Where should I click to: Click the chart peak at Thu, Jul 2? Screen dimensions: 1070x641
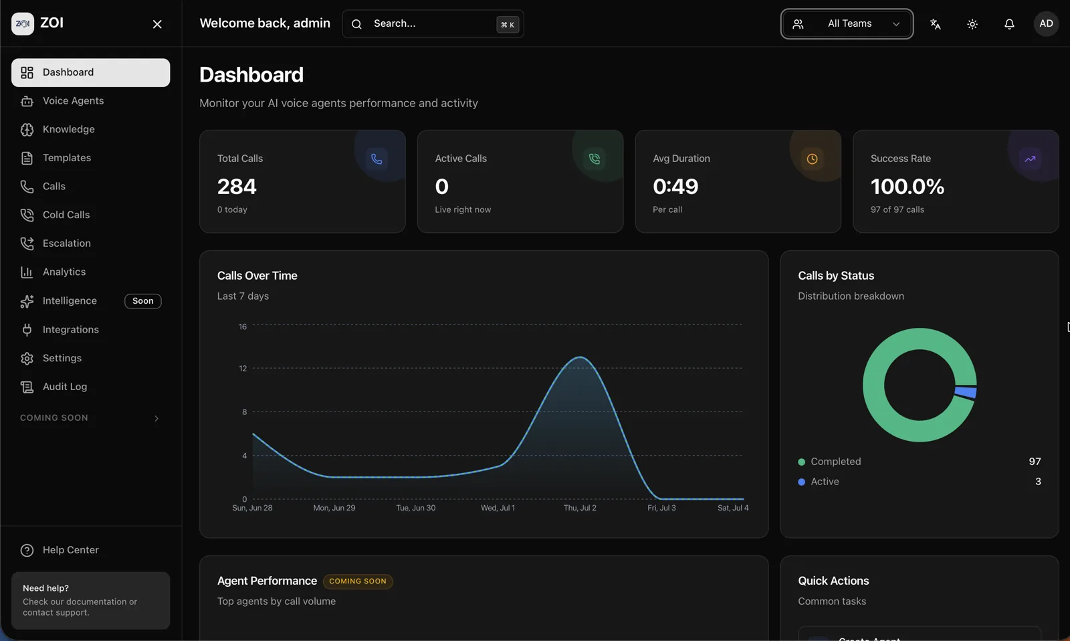[580, 357]
